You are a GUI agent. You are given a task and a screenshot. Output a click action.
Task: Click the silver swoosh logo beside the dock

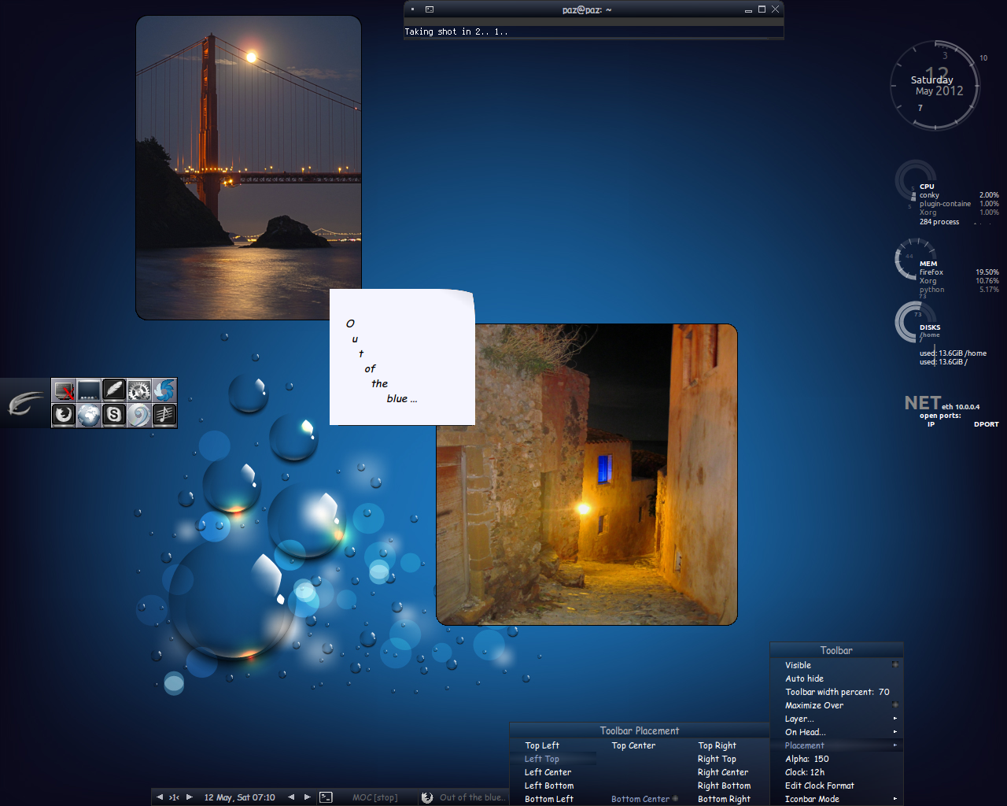point(25,404)
